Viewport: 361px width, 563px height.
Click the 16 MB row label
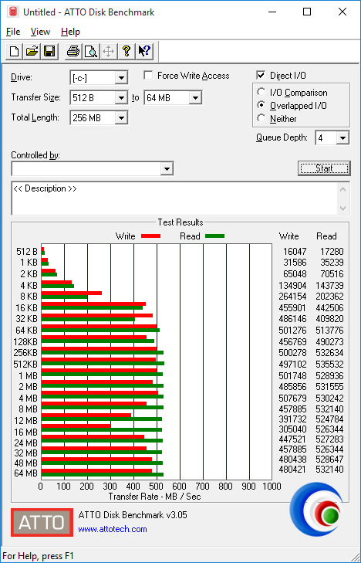coord(25,432)
